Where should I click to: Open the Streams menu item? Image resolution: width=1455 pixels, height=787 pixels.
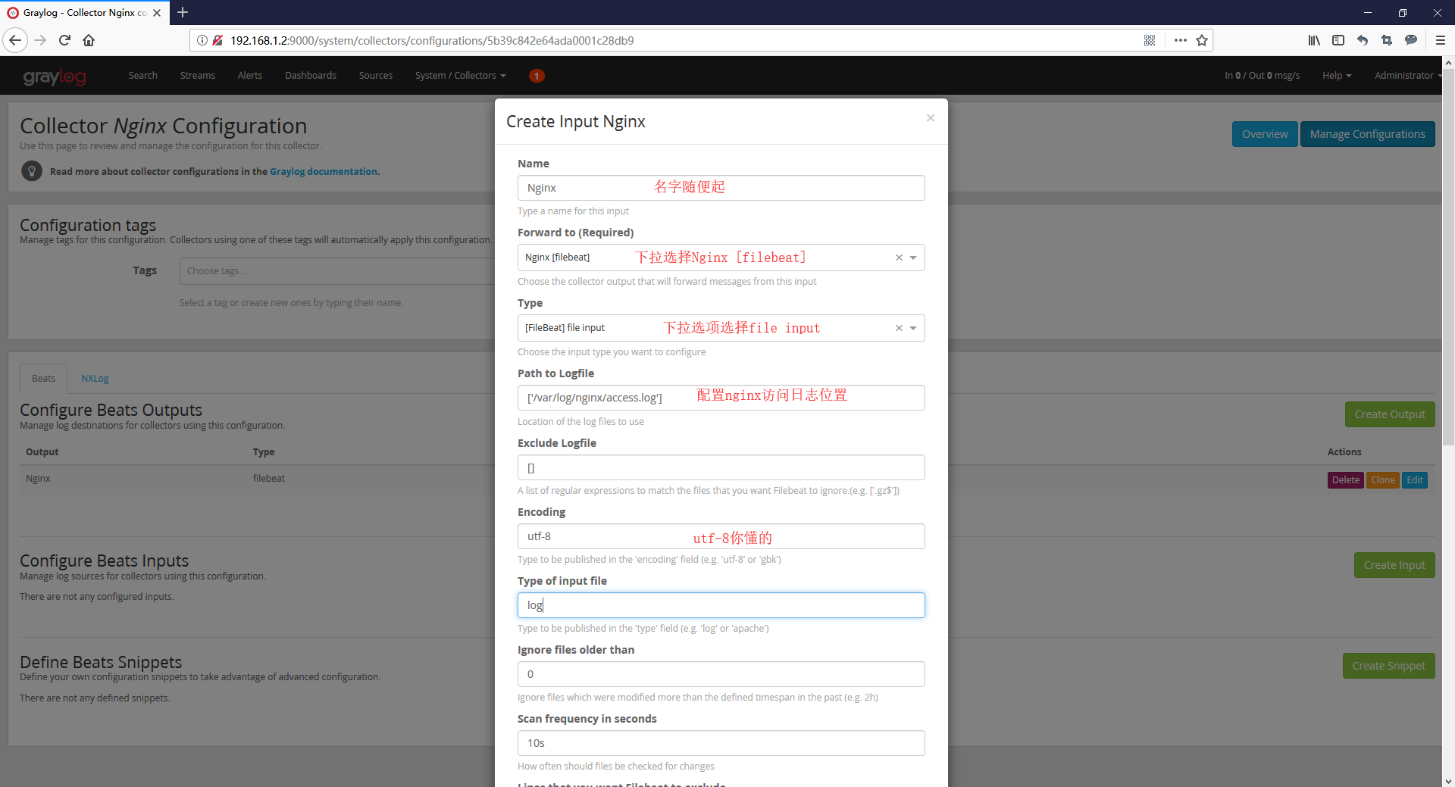(198, 76)
